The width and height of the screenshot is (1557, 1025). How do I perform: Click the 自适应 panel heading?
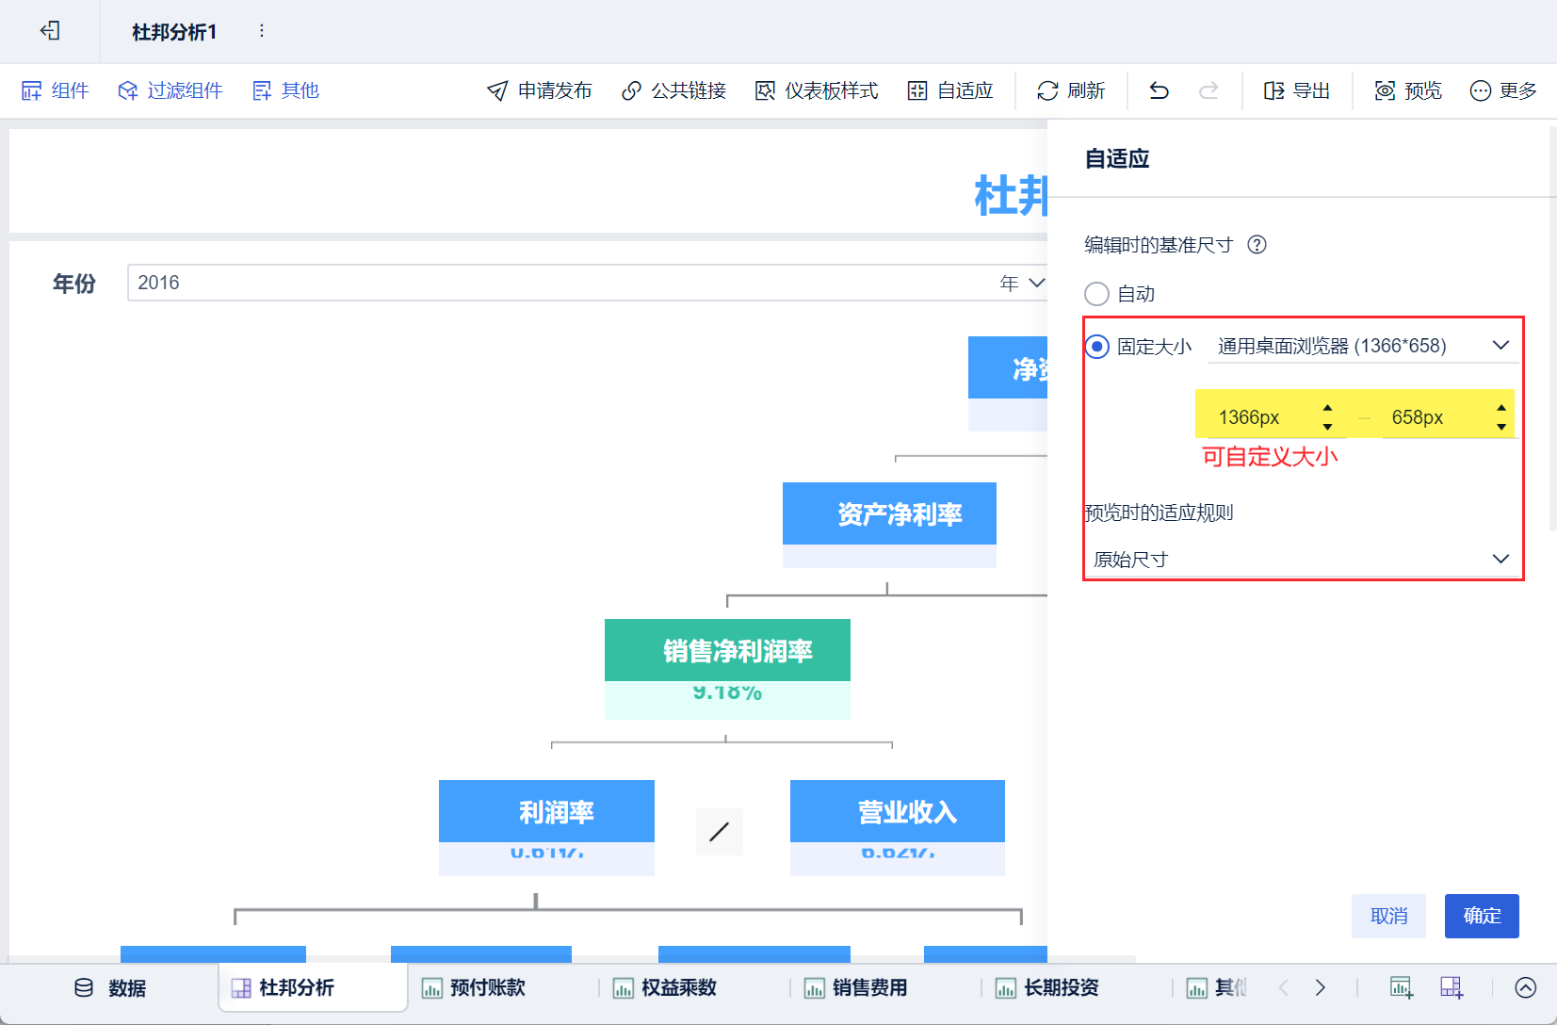coord(1117,158)
